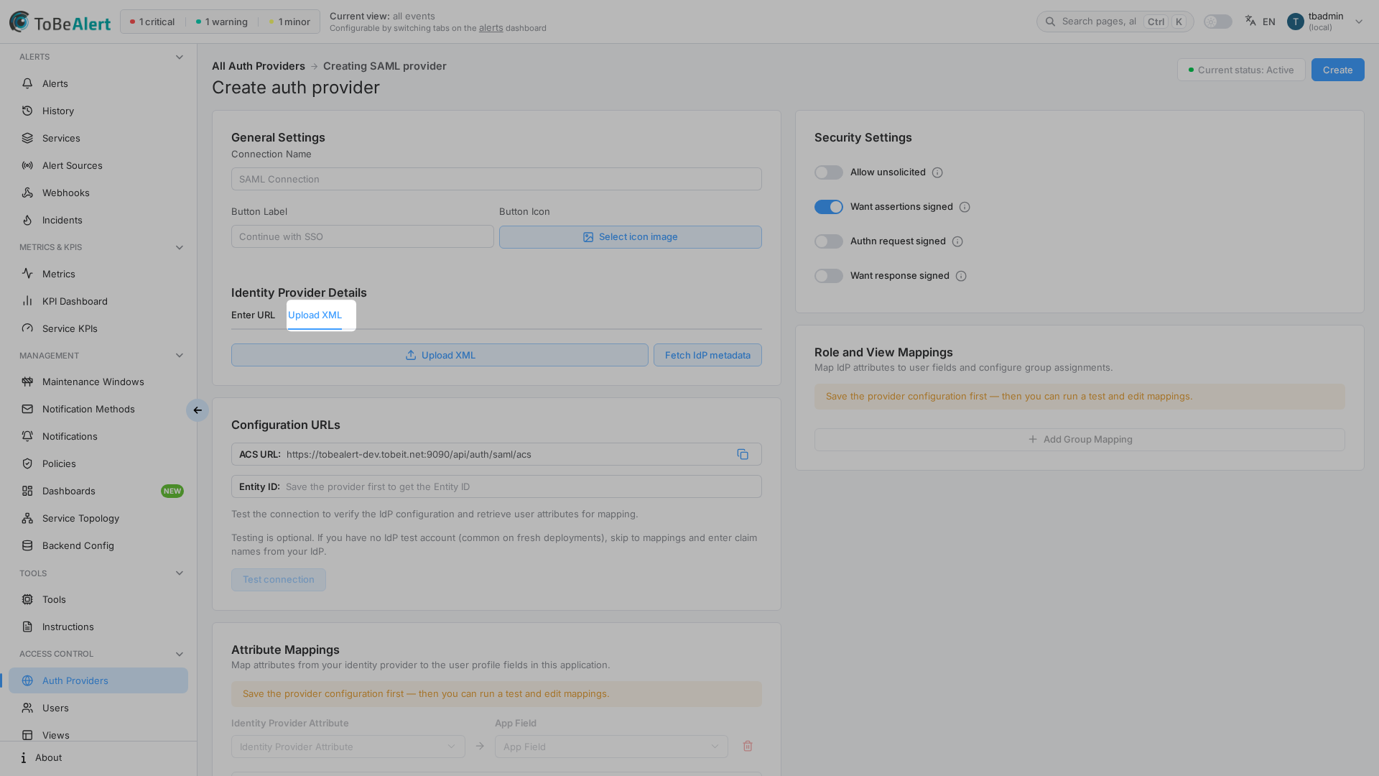Collapse the ALERTS sidebar section
The width and height of the screenshot is (1379, 776).
pyautogui.click(x=180, y=57)
